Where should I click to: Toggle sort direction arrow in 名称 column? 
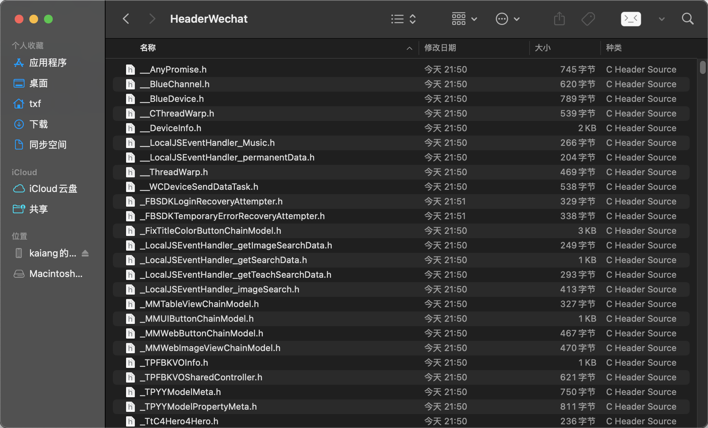coord(409,48)
